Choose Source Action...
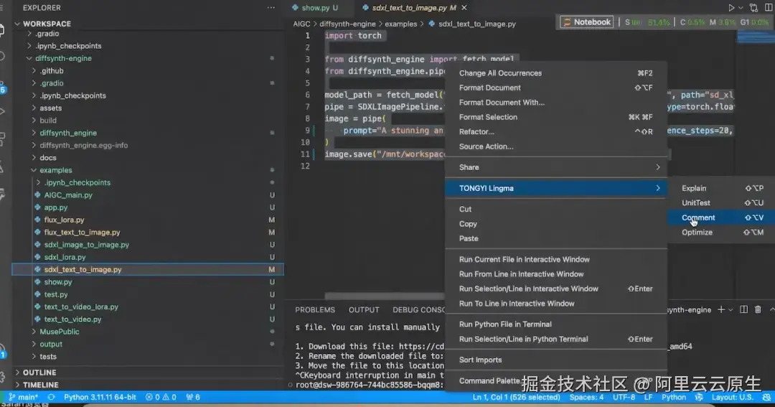 pyautogui.click(x=555, y=146)
